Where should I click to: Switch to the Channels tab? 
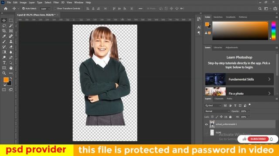click(x=219, y=99)
